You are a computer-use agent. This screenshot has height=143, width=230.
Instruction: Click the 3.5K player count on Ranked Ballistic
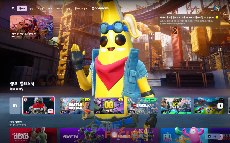coord(28,112)
